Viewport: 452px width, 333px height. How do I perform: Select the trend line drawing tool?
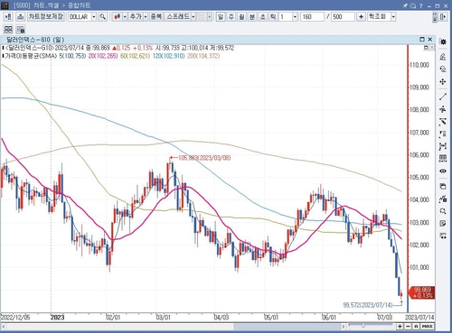(443, 97)
